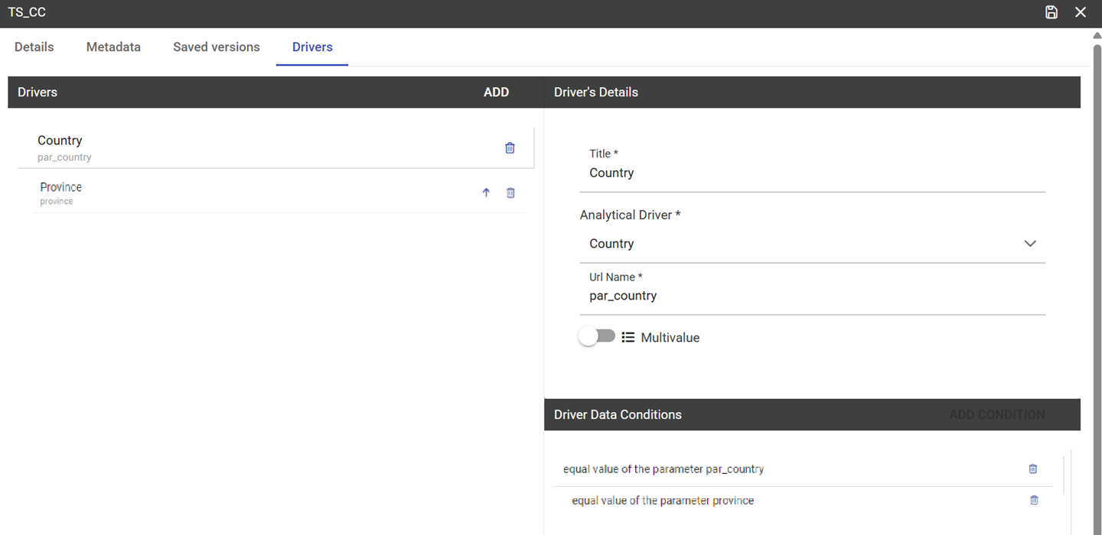Delete the province parameter condition
Image resolution: width=1102 pixels, height=535 pixels.
[1034, 501]
